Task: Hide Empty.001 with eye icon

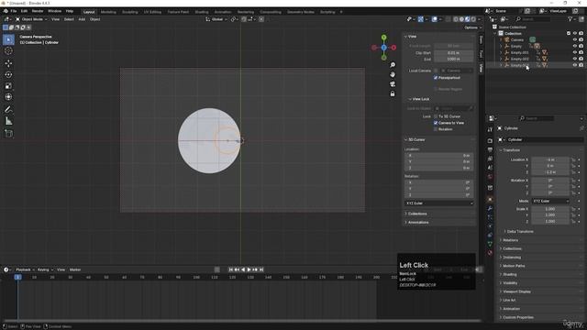Action: (x=575, y=52)
